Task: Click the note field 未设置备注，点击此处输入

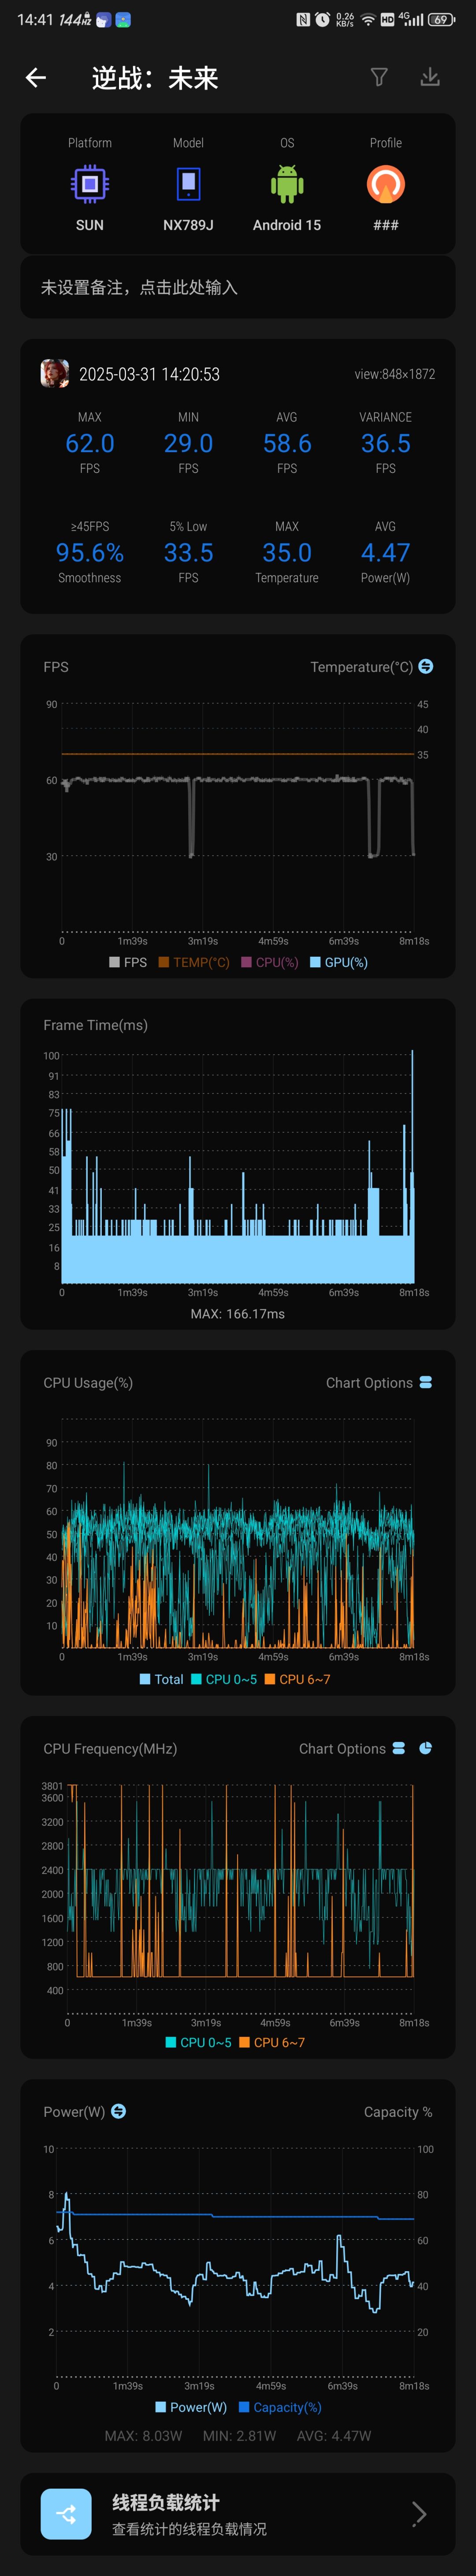Action: 238,288
